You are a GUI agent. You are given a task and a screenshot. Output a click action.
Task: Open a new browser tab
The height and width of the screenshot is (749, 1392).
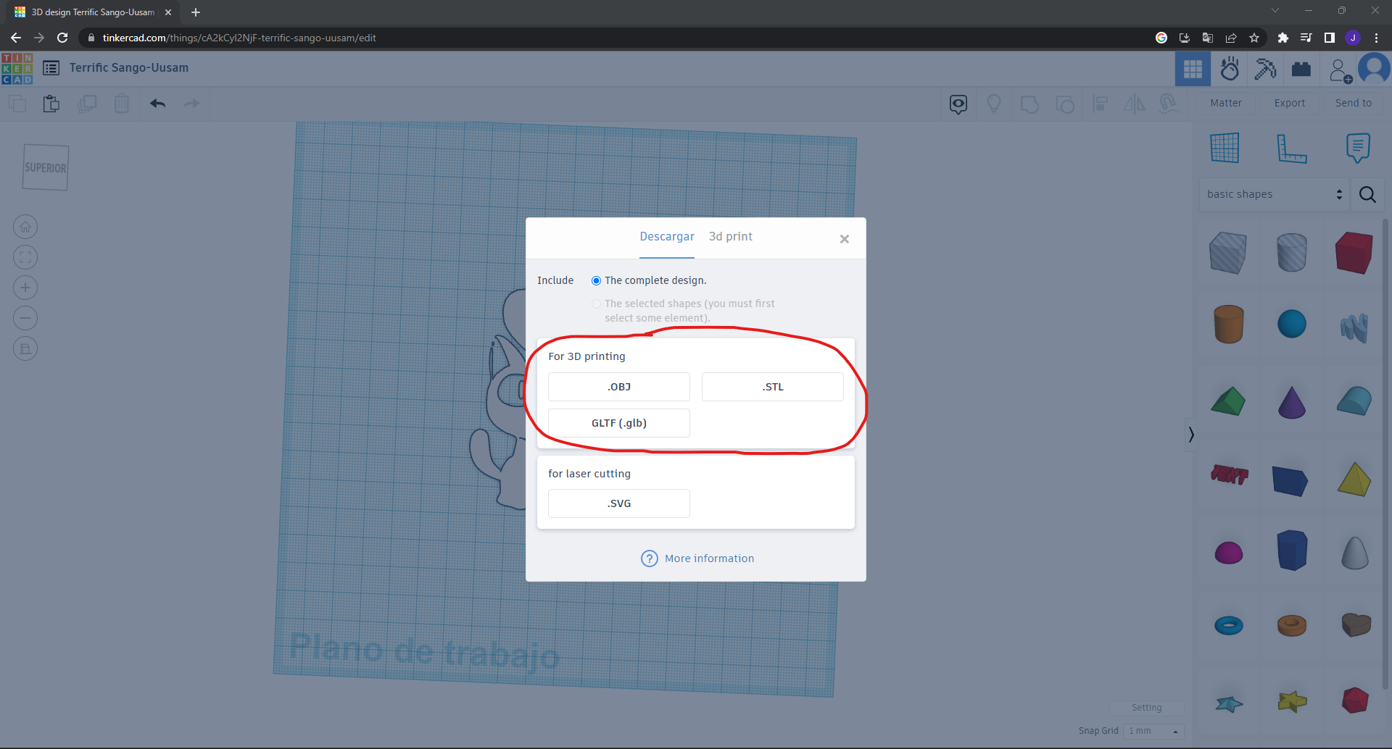[x=196, y=12]
